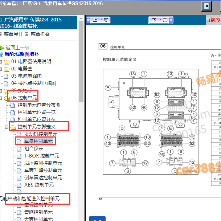Click connector label A in diagram

(108, 87)
